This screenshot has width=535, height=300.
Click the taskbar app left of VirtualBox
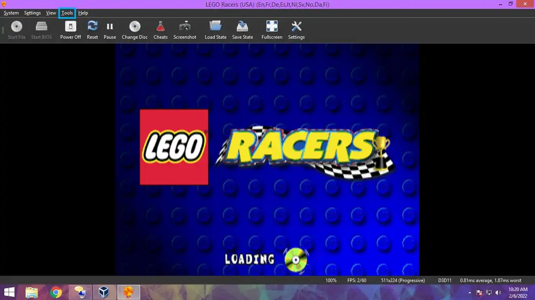coord(80,292)
